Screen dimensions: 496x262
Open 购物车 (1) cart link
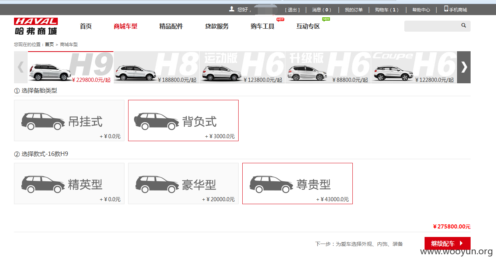point(387,10)
